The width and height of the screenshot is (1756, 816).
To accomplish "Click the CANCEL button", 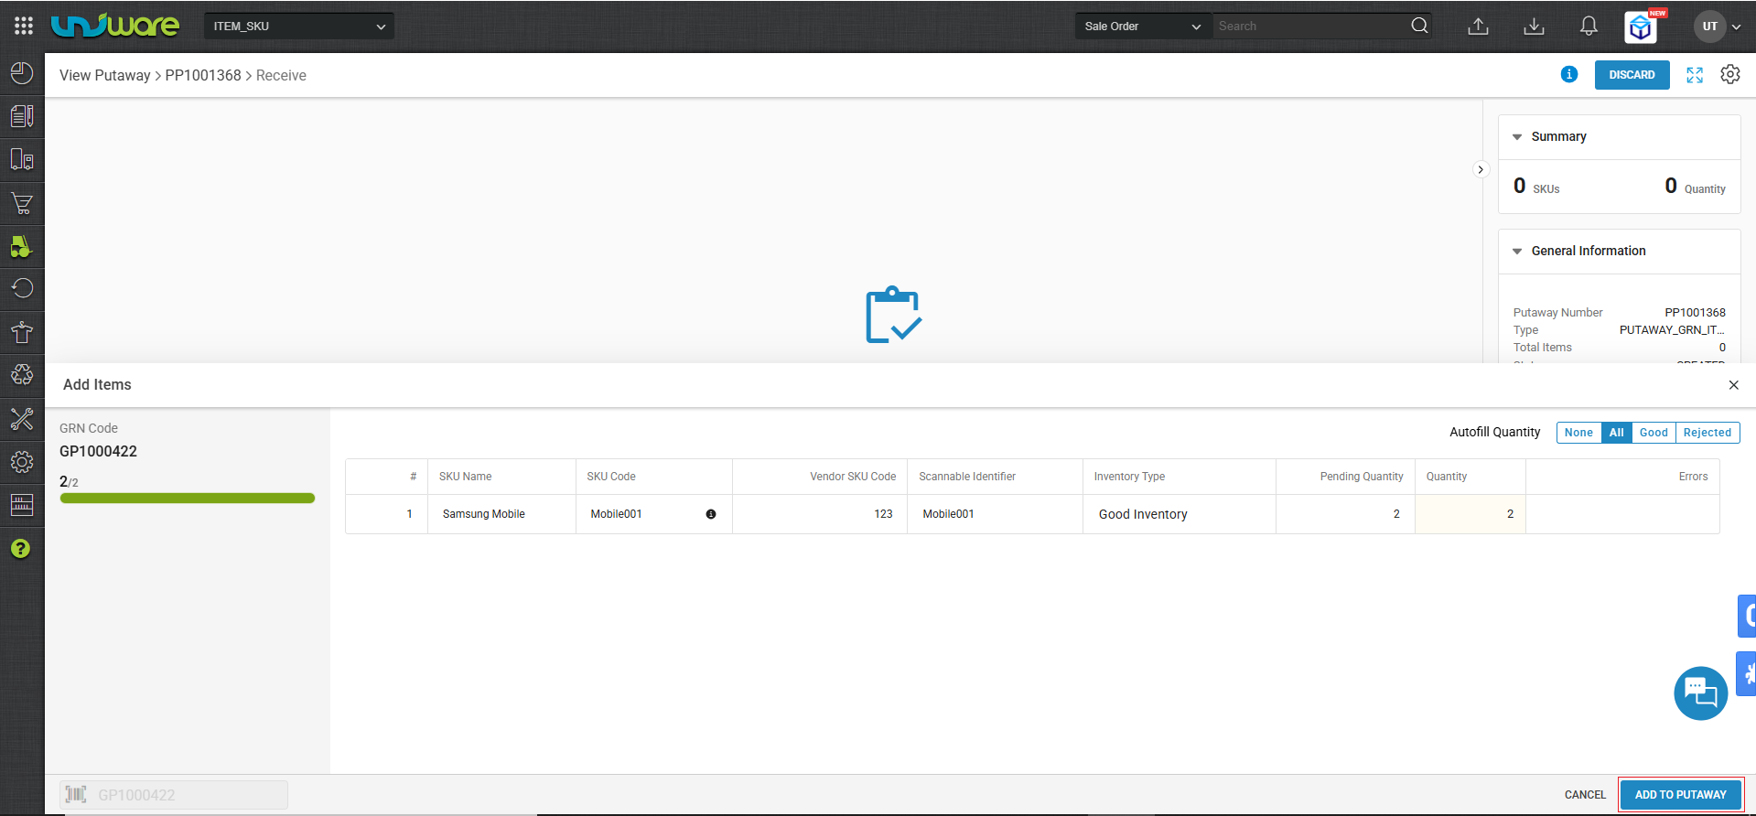I will [1585, 795].
